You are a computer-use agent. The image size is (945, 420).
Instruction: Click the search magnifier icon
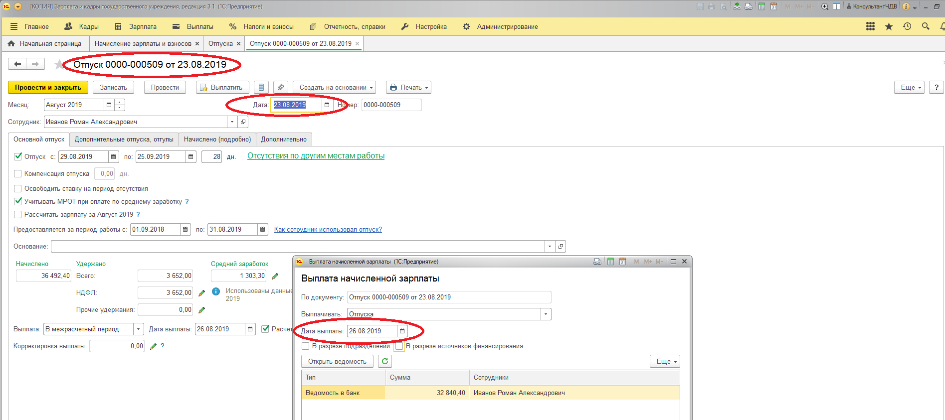926,26
